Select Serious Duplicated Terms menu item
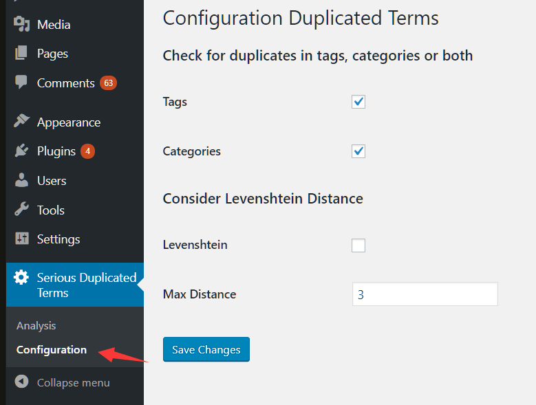The image size is (536, 405). [x=74, y=285]
